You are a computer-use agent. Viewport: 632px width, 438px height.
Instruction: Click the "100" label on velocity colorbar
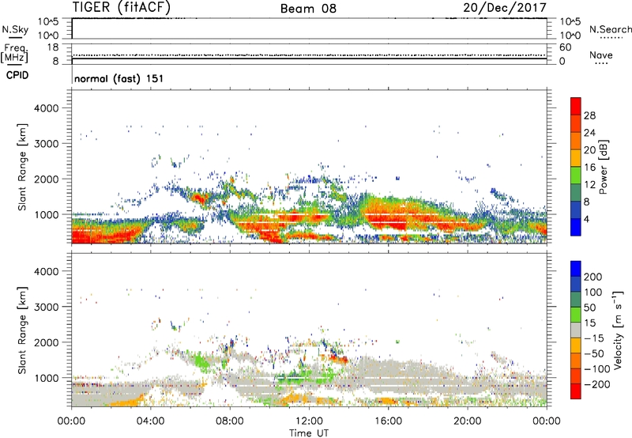[593, 292]
